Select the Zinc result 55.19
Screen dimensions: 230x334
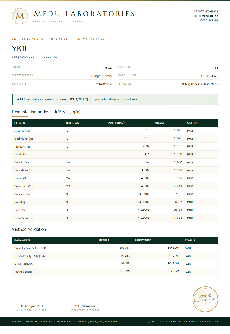tap(178, 210)
